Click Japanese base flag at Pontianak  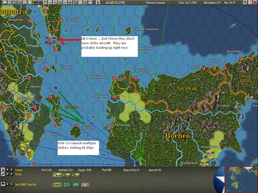(x=114, y=97)
